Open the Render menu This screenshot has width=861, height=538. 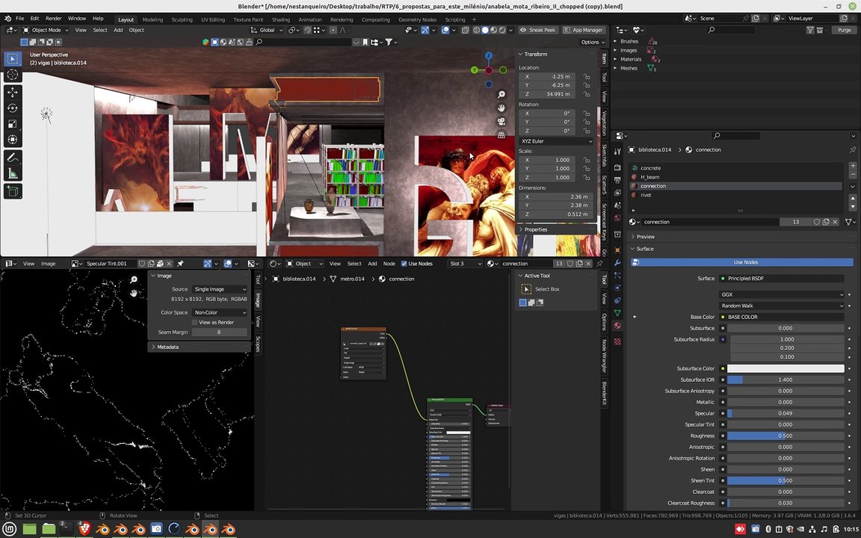(53, 18)
